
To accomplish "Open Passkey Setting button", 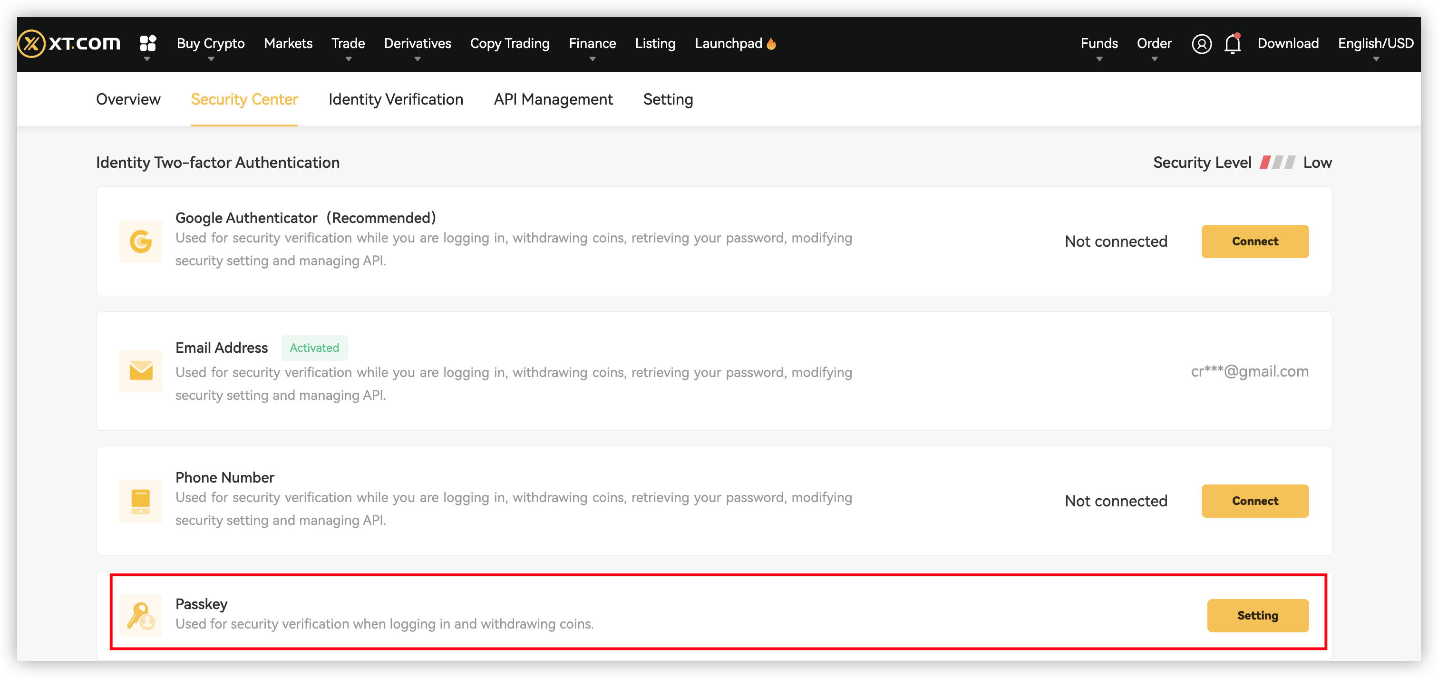I will pos(1257,615).
